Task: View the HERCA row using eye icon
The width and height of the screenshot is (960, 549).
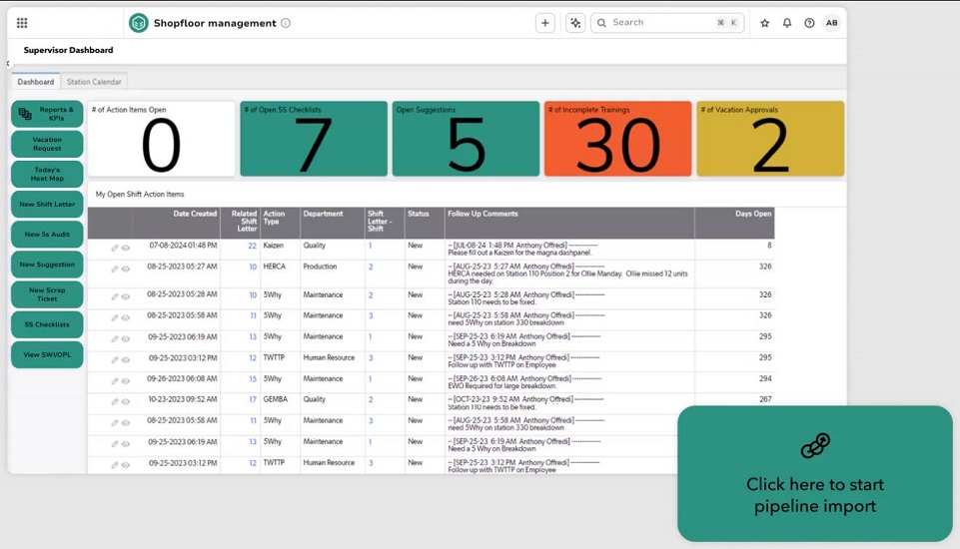Action: point(126,268)
